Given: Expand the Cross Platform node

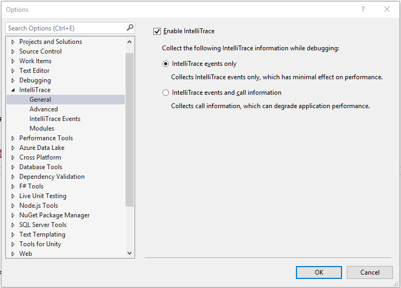Looking at the screenshot, I should coord(13,157).
